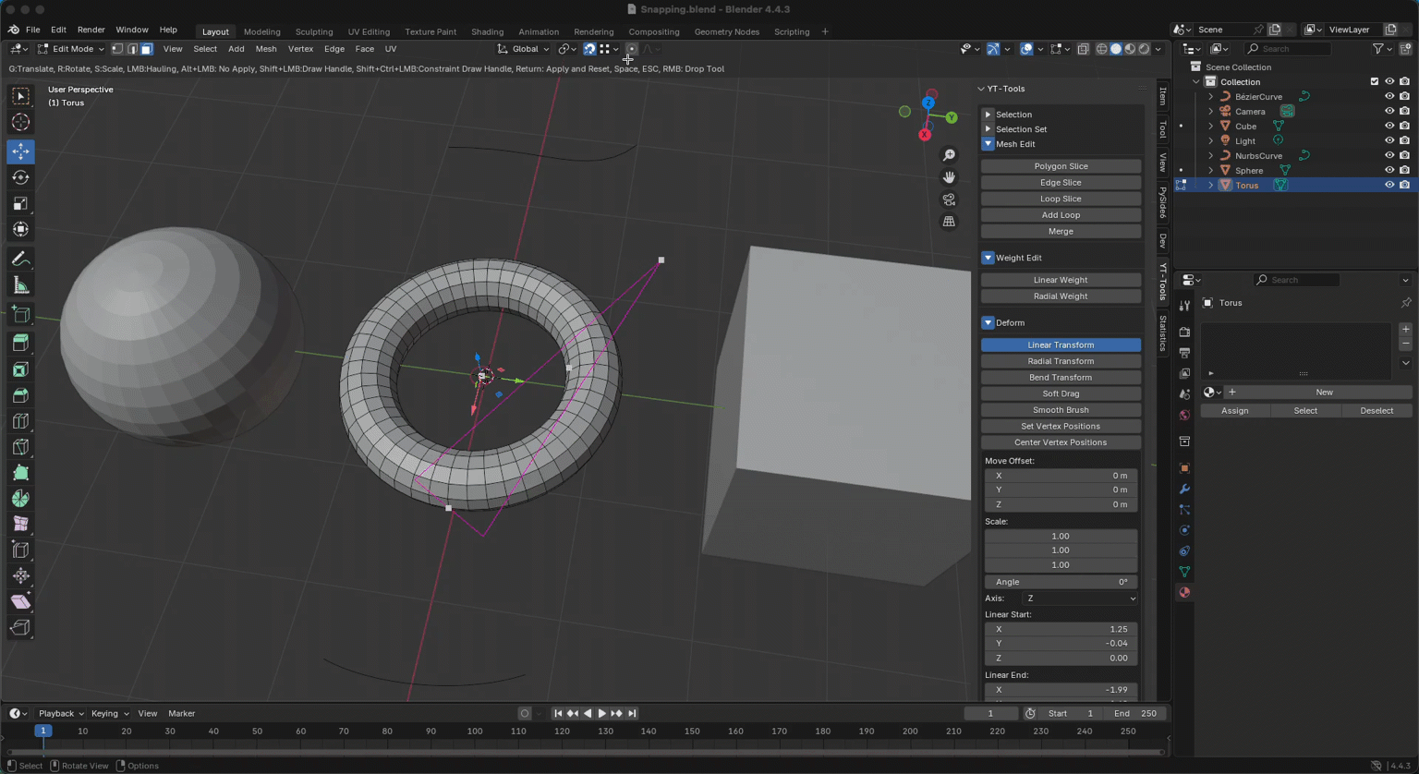Click the End frame 250 field
The height and width of the screenshot is (774, 1419).
1134,713
